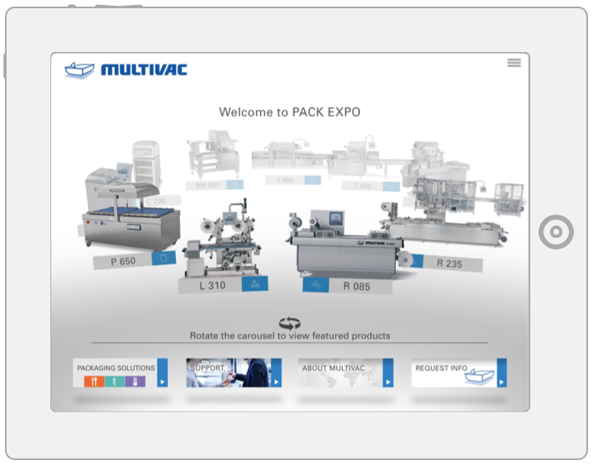Select the purple consumer icon in Packaging Solutions
The height and width of the screenshot is (465, 593).
135,382
